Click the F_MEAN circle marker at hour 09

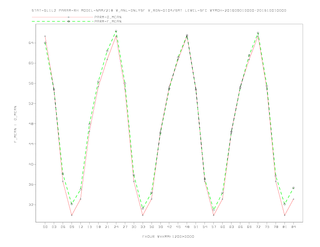72,204
